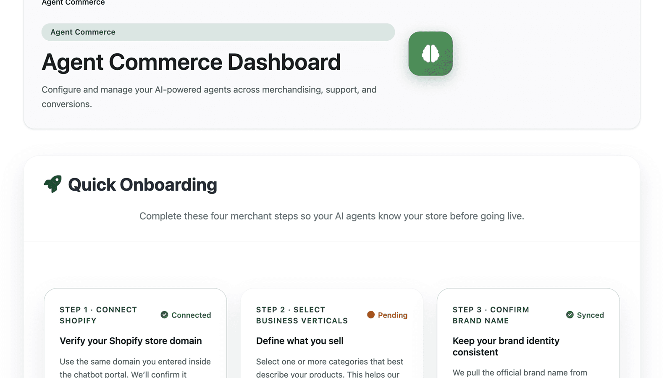Click the rocket icon beside Quick Onboarding
672x378 pixels.
tap(53, 184)
